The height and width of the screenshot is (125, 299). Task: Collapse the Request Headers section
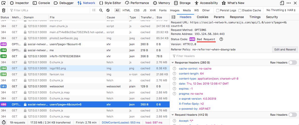172,115
